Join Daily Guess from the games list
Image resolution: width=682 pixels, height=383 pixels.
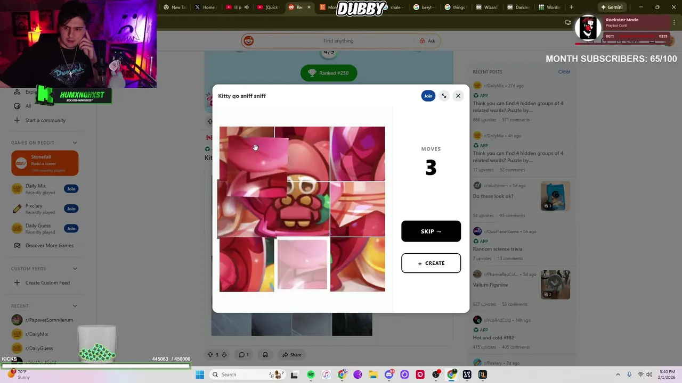click(x=71, y=229)
